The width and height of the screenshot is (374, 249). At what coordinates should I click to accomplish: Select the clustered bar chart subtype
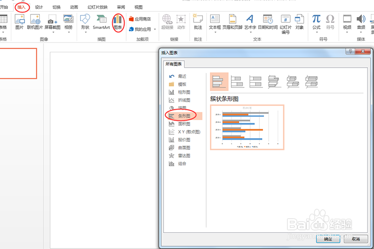point(219,82)
